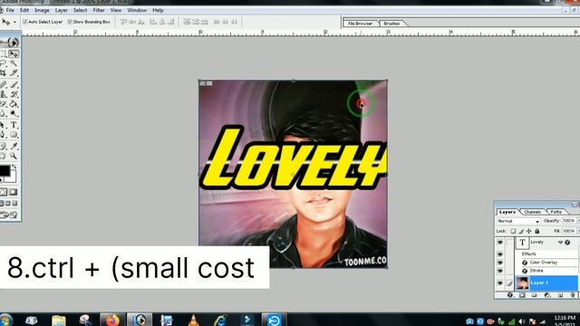The width and height of the screenshot is (580, 326).
Task: Open the Image menu
Action: click(42, 10)
